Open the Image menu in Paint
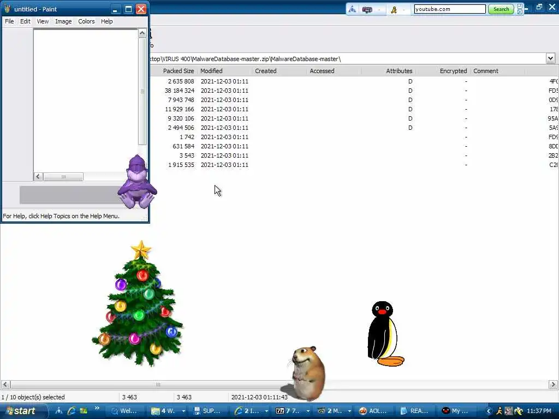559x419 pixels. pyautogui.click(x=63, y=21)
